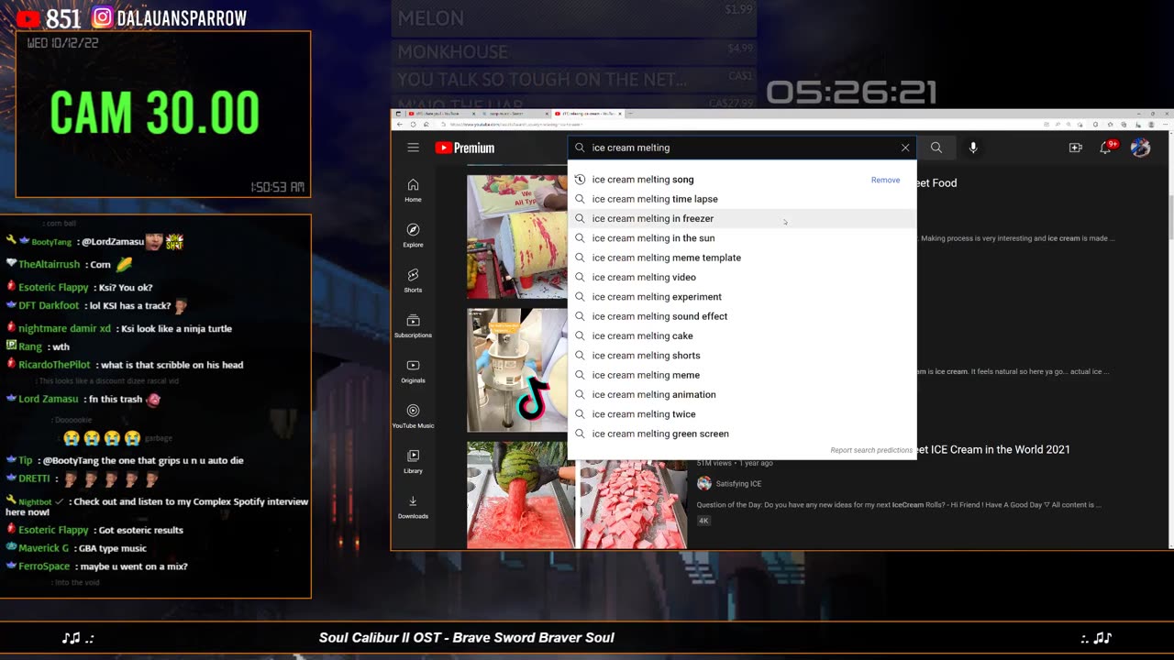Open the TikTok ice cream machine thumbnail
This screenshot has width=1174, height=660.
coord(517,370)
